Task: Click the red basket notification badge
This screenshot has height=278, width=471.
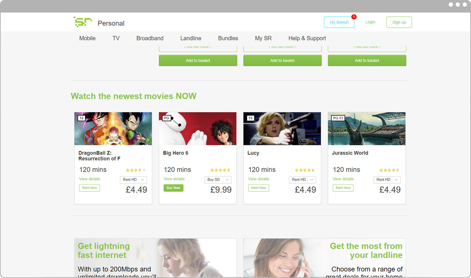Action: (x=354, y=17)
